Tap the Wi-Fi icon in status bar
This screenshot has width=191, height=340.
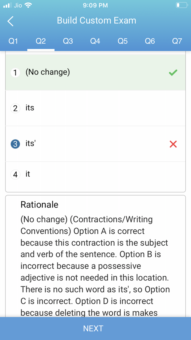pyautogui.click(x=28, y=5)
